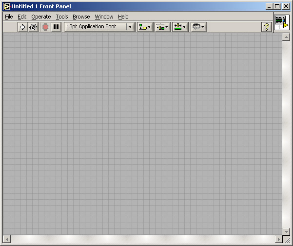The image size is (293, 246).
Task: Open the Help menu
Action: click(x=123, y=17)
